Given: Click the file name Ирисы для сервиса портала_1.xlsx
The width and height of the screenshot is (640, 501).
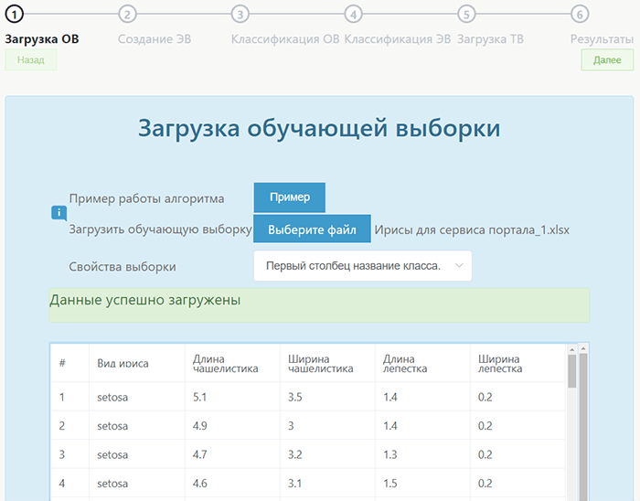Looking at the screenshot, I should click(472, 230).
